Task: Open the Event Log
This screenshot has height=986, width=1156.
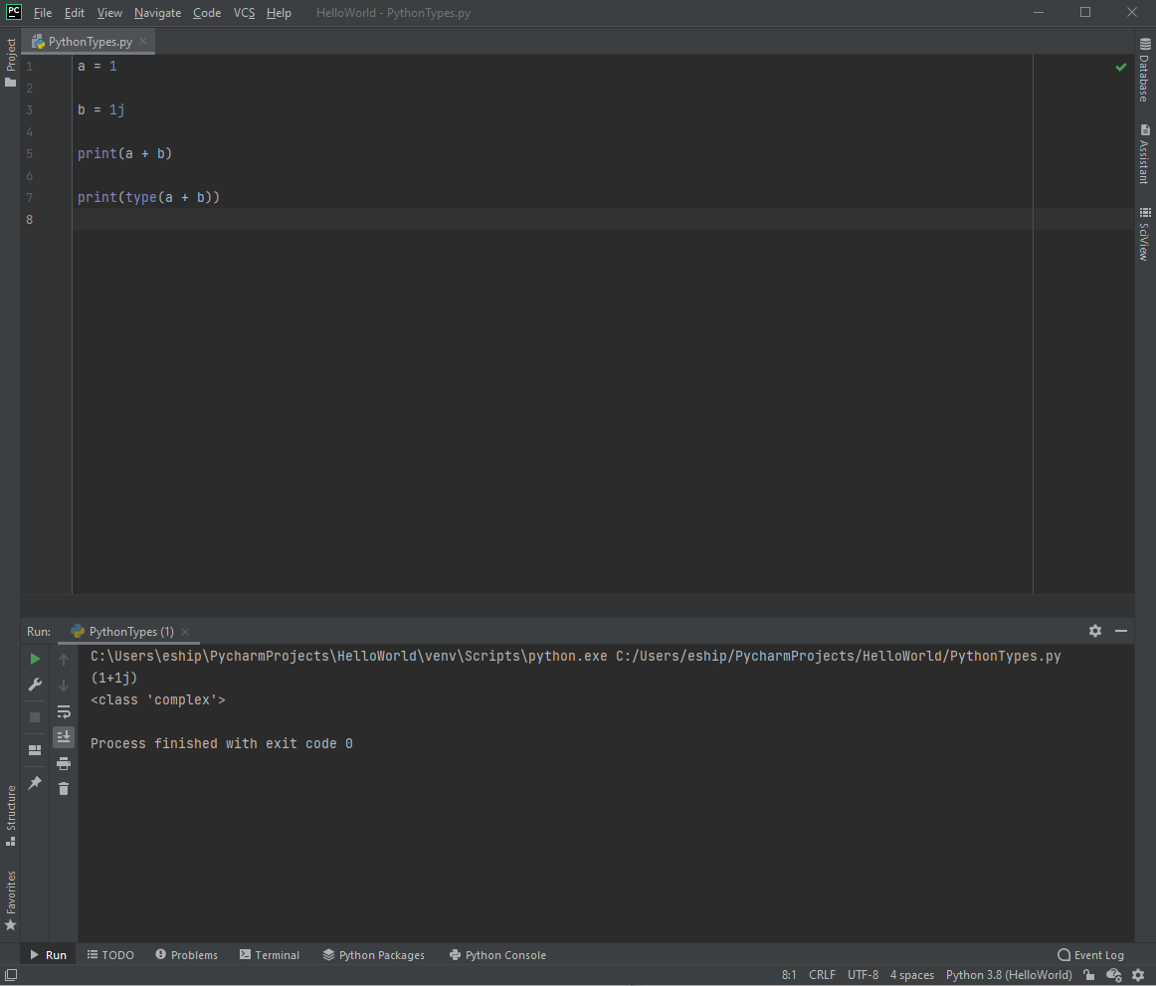Action: pyautogui.click(x=1091, y=955)
